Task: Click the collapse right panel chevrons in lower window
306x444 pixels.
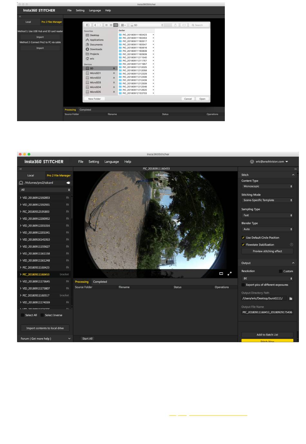Action: (295, 169)
